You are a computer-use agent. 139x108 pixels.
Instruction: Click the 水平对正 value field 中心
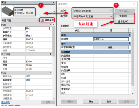click(x=37, y=28)
